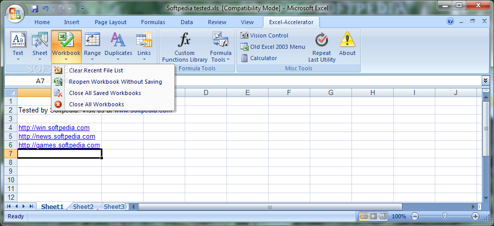Viewport: 494px width, 226px height.
Task: Choose Close All Saved Workbooks
Action: coord(113,93)
